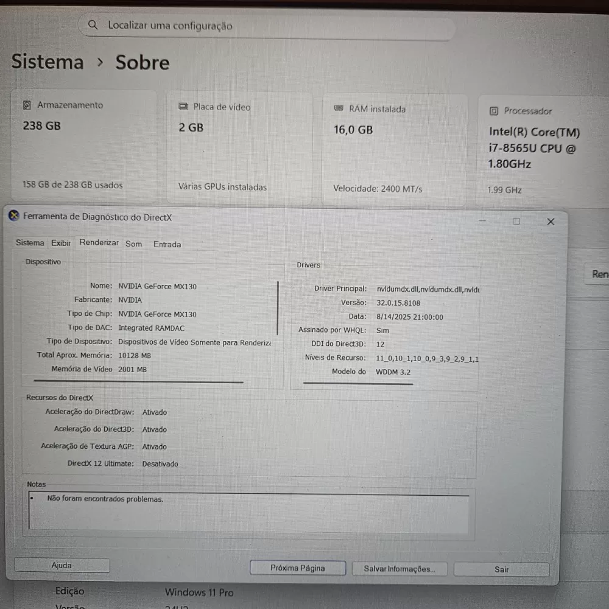Click the magnifier icon in the search box
The image size is (609, 609).
93,25
